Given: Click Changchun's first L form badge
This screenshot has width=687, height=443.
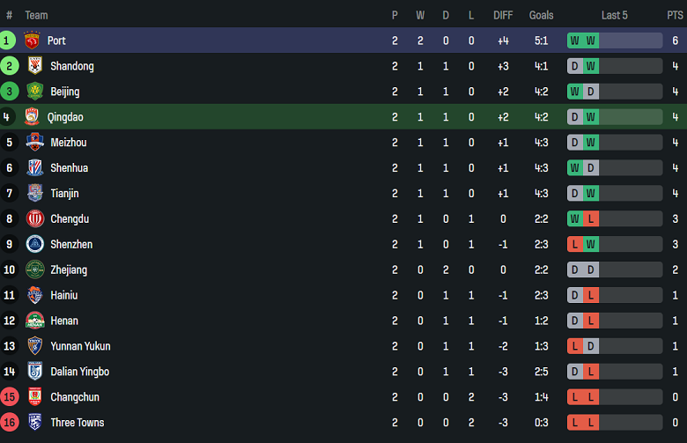Looking at the screenshot, I should 575,397.
